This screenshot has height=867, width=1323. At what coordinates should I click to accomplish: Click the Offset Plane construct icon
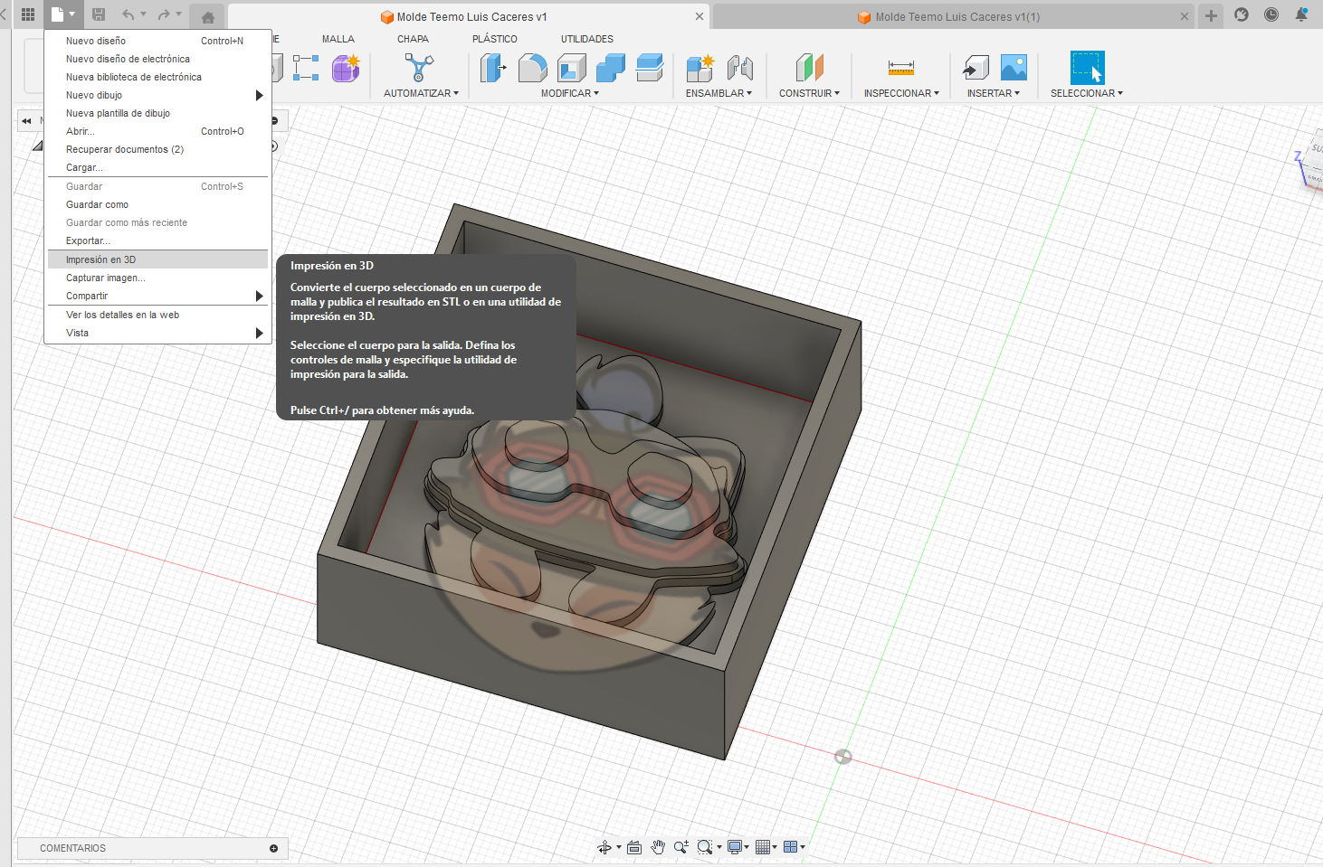(x=810, y=68)
